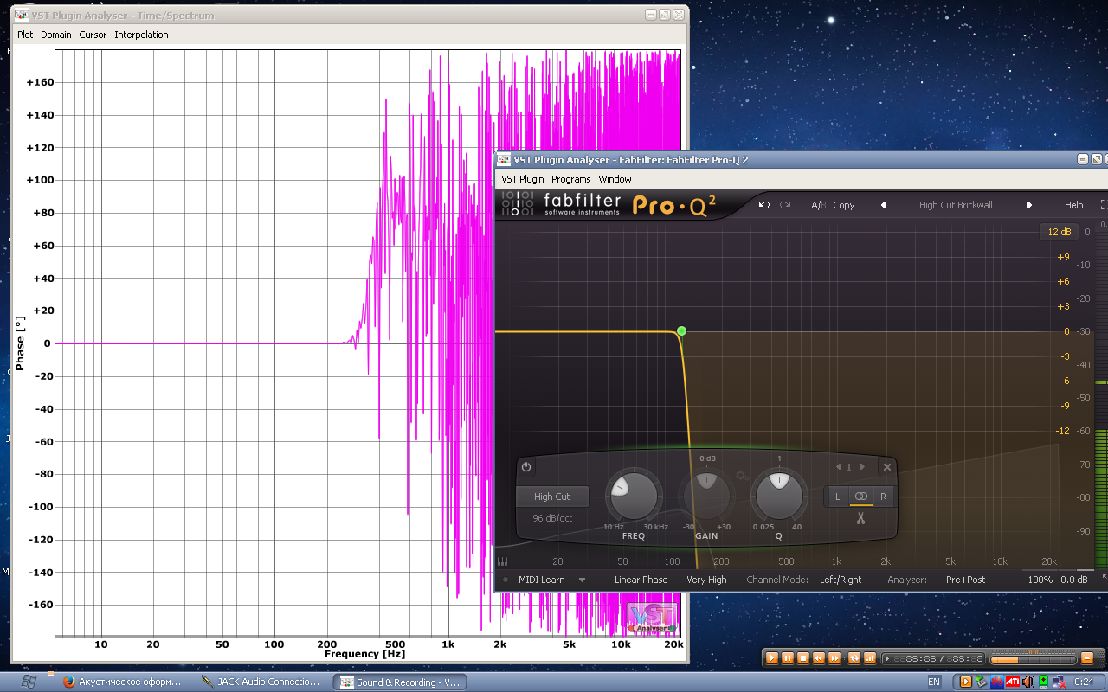Open Linear Phase processing mode menu
Image resolution: width=1108 pixels, height=692 pixels.
(641, 580)
